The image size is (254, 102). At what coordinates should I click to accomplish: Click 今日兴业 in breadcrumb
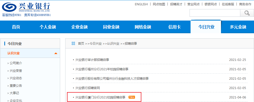(x=96, y=44)
